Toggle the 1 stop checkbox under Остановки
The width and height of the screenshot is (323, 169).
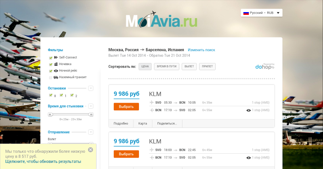pyautogui.click(x=61, y=95)
